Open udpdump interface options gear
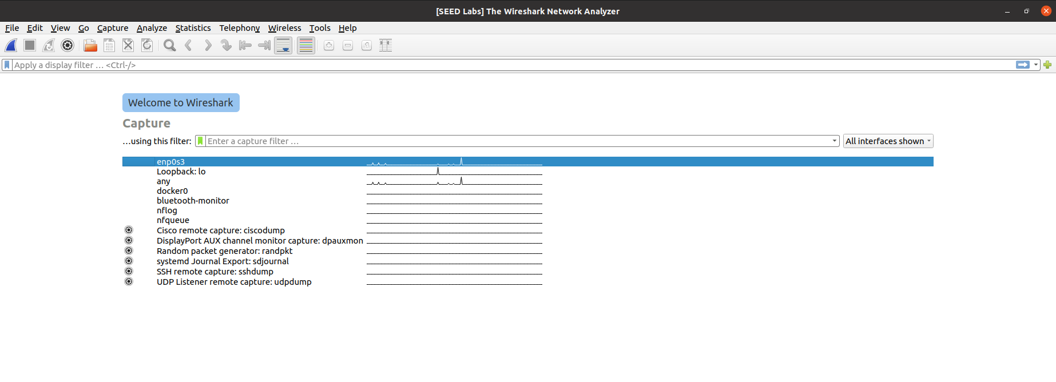Screen dimensions: 1056x382 [x=129, y=281]
